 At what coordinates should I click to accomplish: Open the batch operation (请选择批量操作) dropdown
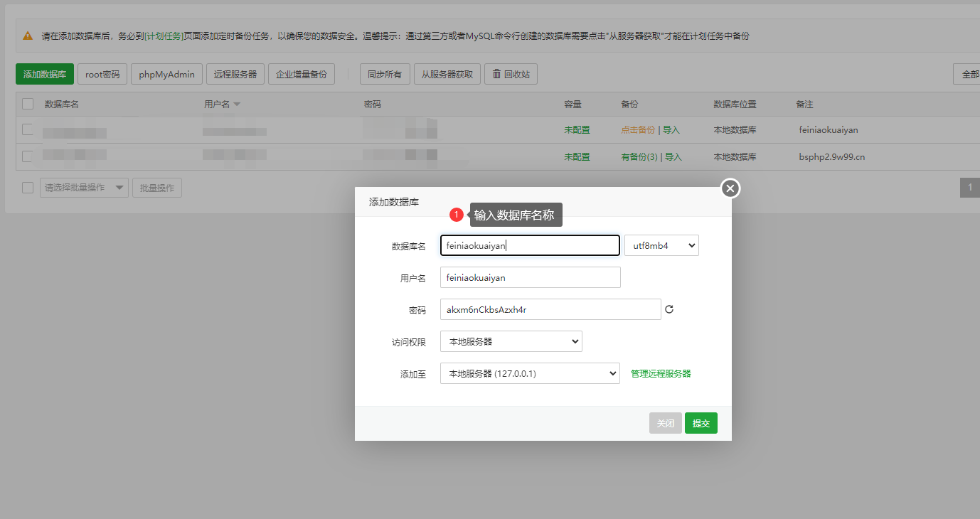coord(84,188)
